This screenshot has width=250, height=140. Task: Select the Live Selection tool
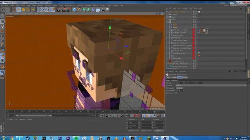pos(14,9)
